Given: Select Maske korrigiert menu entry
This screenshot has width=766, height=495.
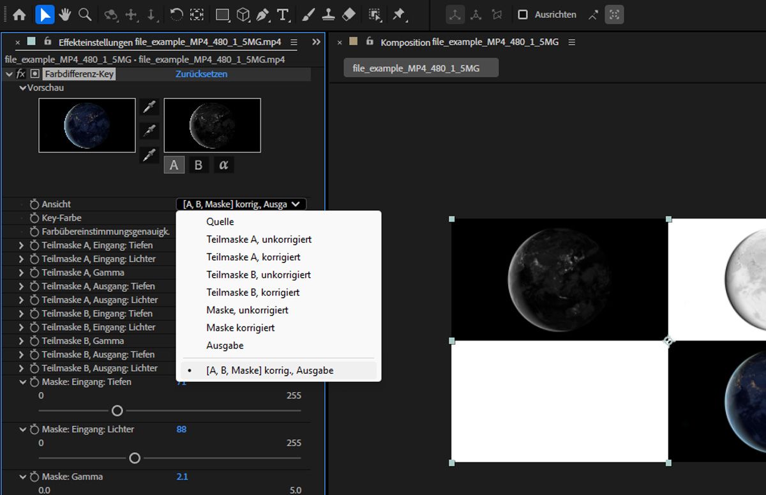Looking at the screenshot, I should click(241, 328).
